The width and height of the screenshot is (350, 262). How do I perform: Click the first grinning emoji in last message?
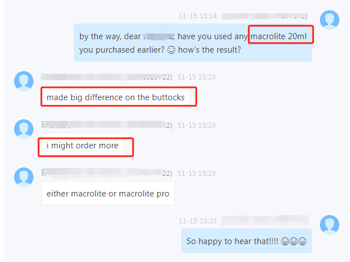285,241
